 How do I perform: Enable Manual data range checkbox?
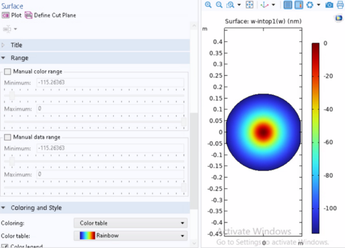8,137
